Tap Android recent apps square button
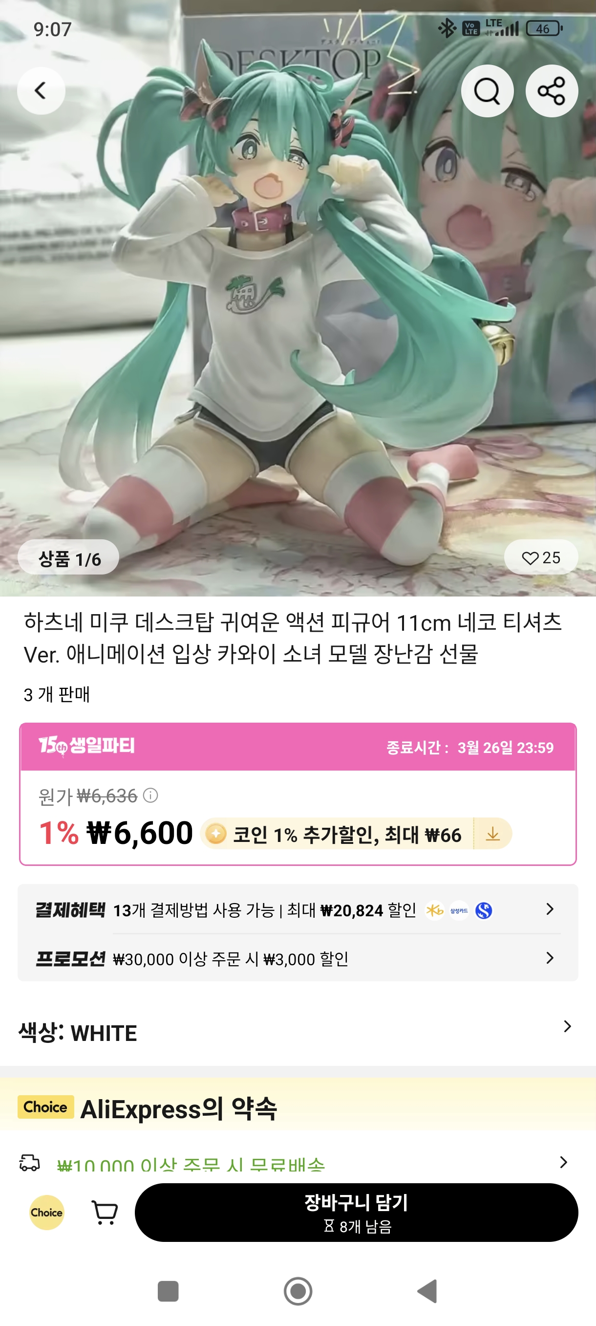Image resolution: width=596 pixels, height=1326 pixels. point(168,1291)
